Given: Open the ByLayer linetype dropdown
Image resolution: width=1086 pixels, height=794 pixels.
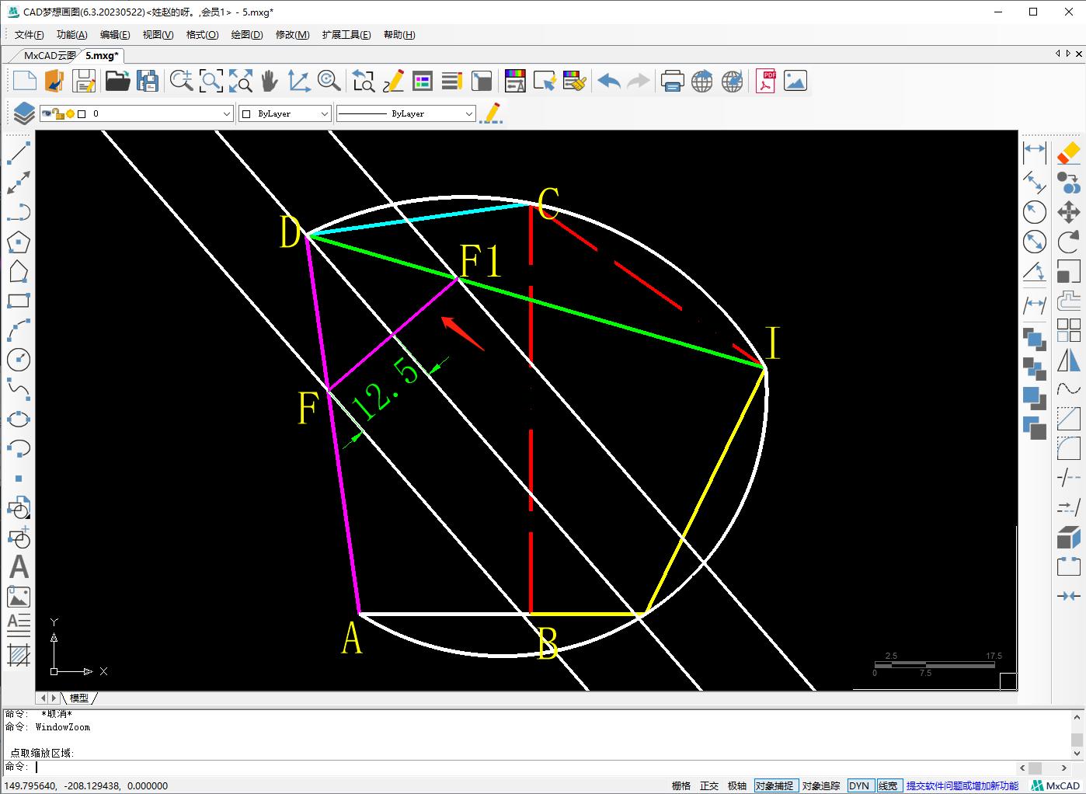Looking at the screenshot, I should point(468,114).
